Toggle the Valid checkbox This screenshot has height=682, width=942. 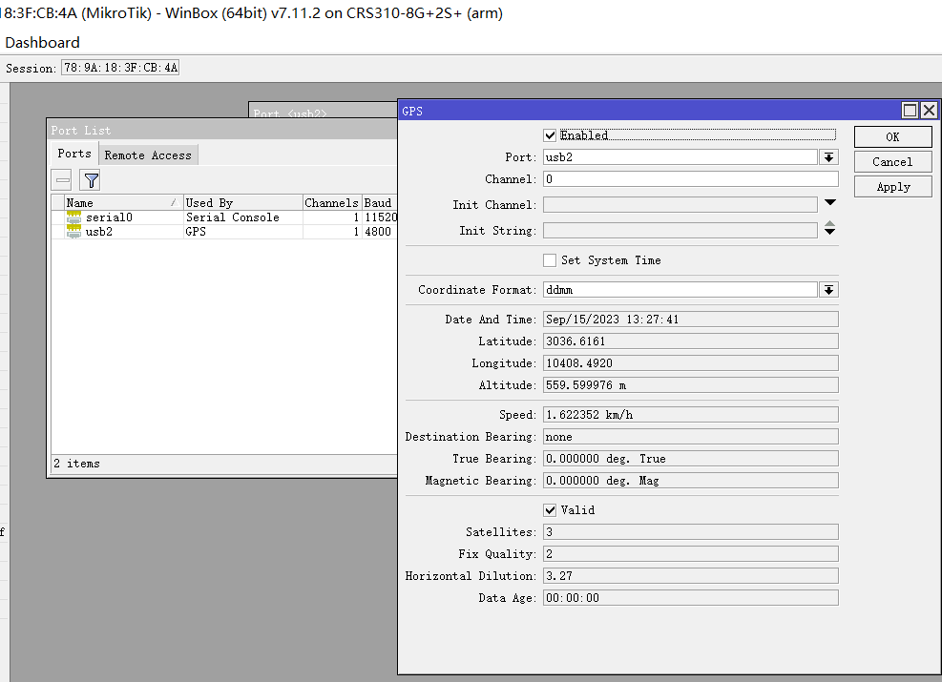(x=550, y=510)
